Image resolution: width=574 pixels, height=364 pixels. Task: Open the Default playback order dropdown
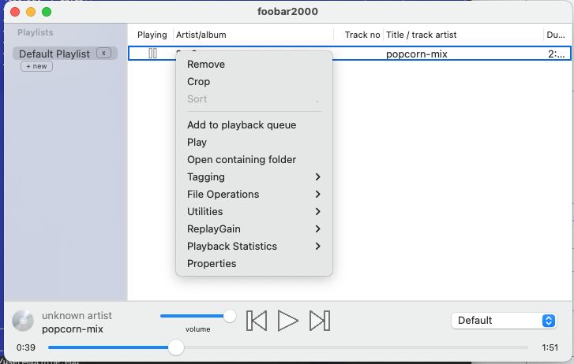[x=504, y=321]
